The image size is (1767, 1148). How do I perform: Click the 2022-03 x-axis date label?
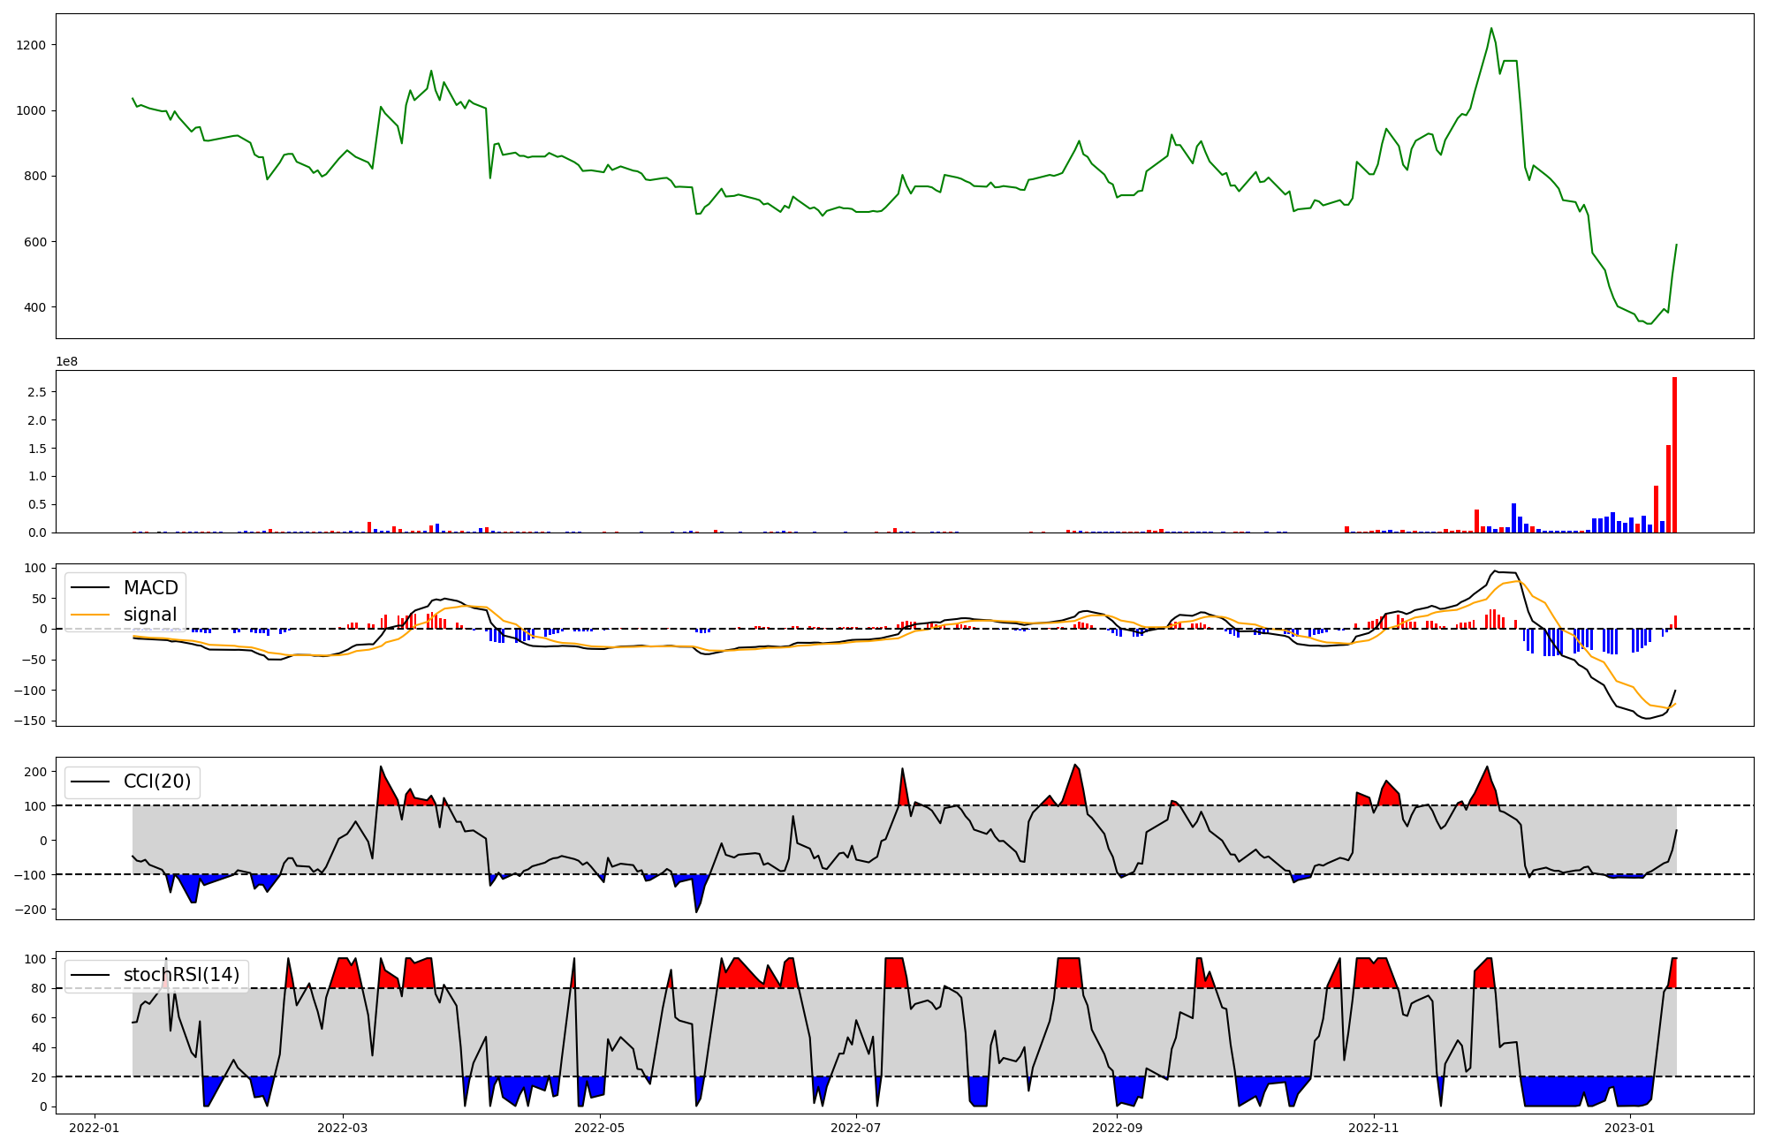(343, 1127)
